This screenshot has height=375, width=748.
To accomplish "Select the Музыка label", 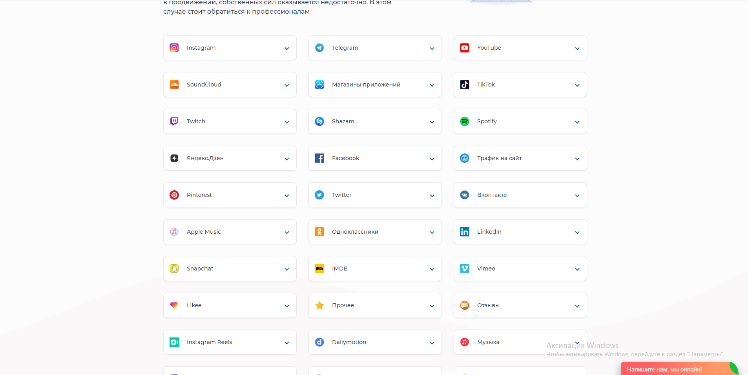I will pyautogui.click(x=488, y=342).
